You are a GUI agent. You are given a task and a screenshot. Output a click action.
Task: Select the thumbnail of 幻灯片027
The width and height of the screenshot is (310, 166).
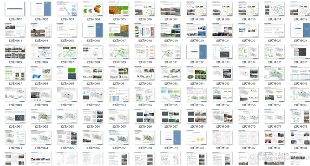point(67,52)
